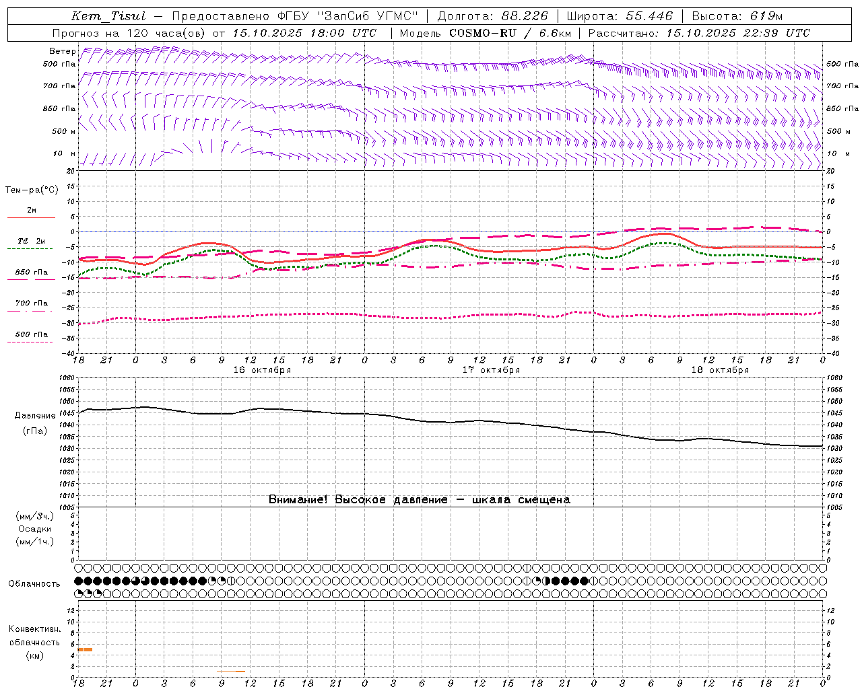Select the date label 16 октября
This screenshot has width=862, height=689.
coord(262,370)
